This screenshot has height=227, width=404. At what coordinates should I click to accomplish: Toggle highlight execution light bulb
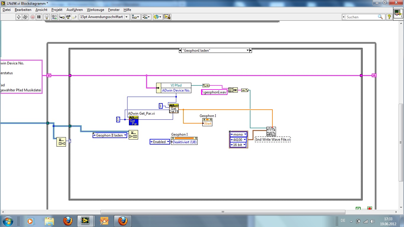pyautogui.click(x=46, y=17)
